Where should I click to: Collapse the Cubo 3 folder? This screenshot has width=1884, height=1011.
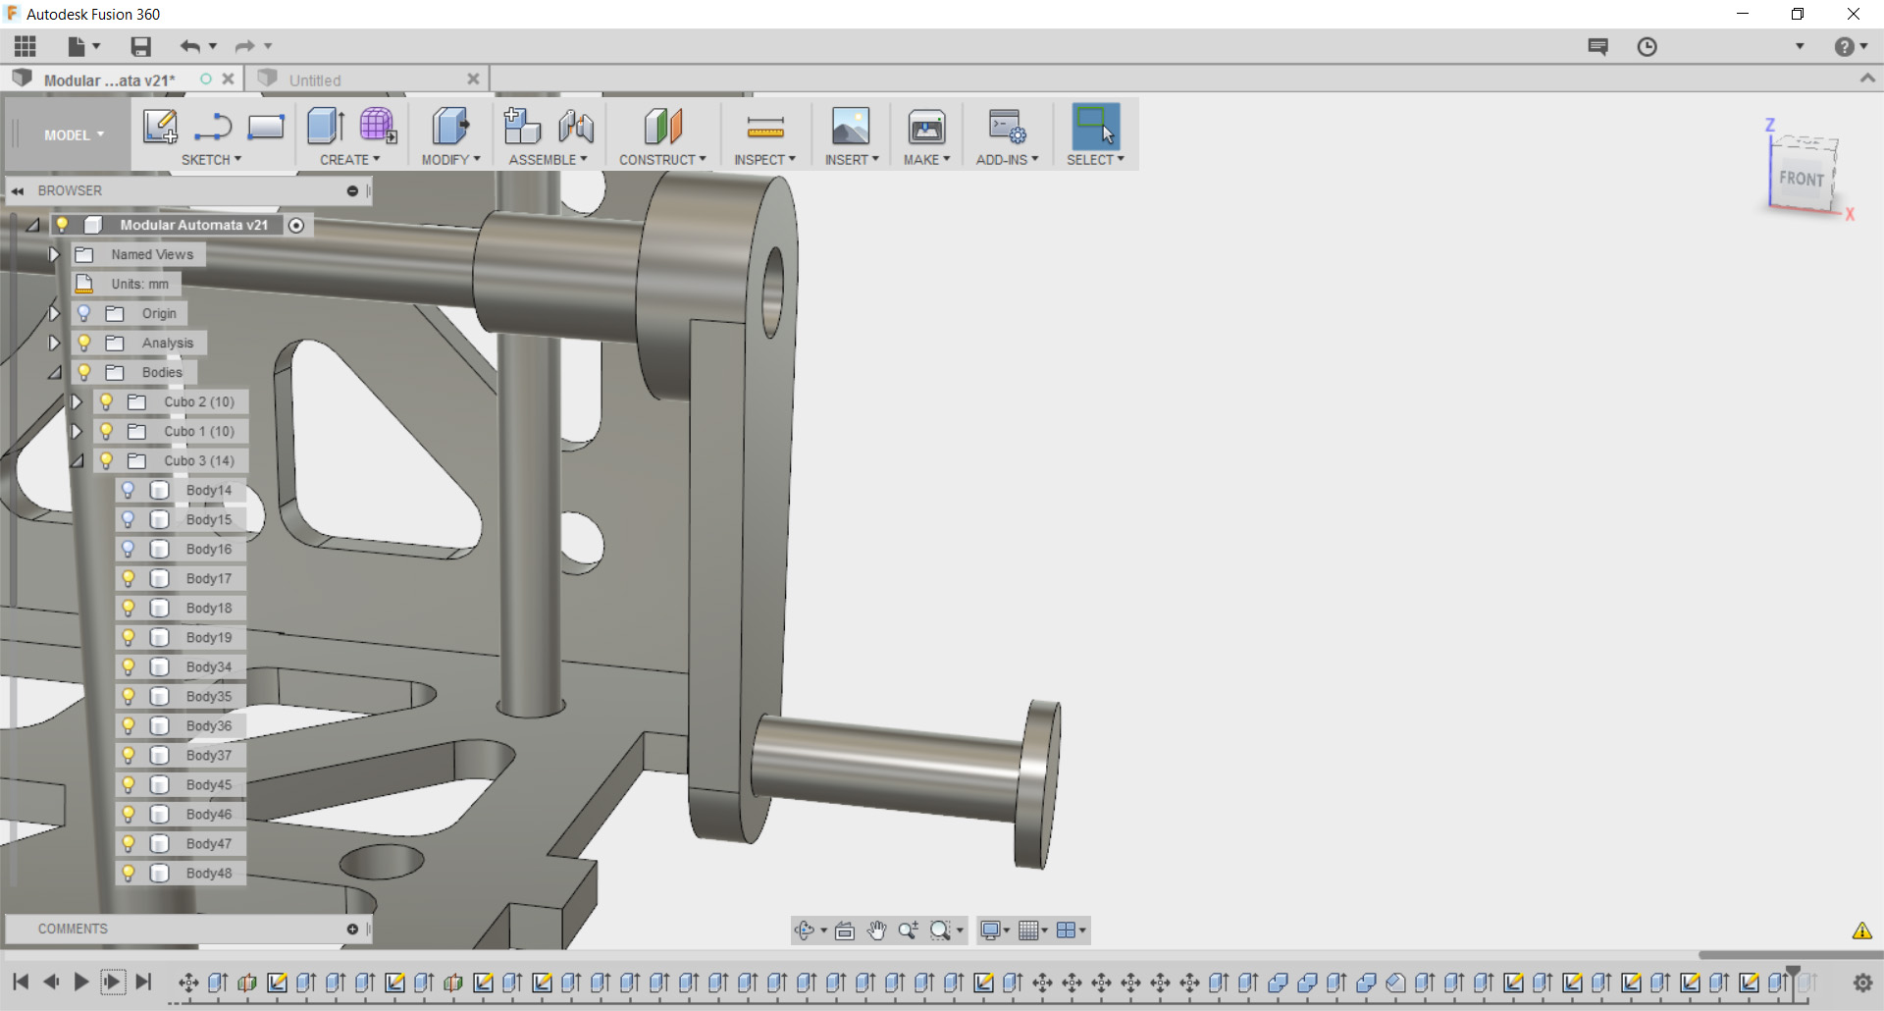(77, 460)
